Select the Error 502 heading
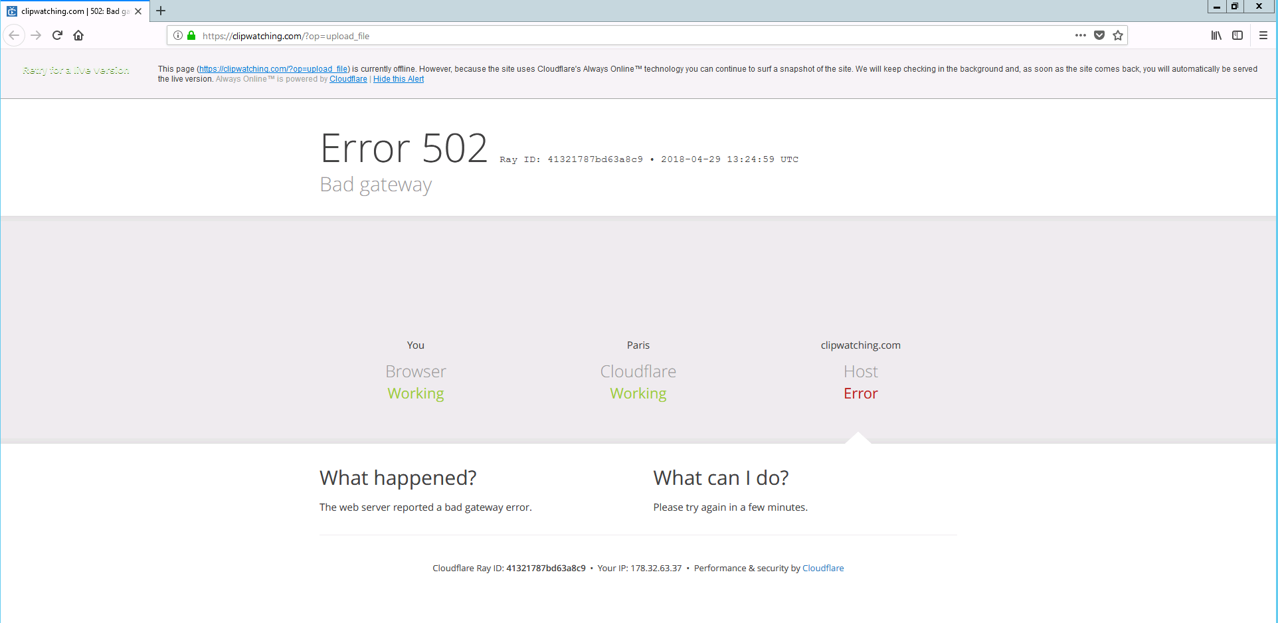 pos(404,147)
